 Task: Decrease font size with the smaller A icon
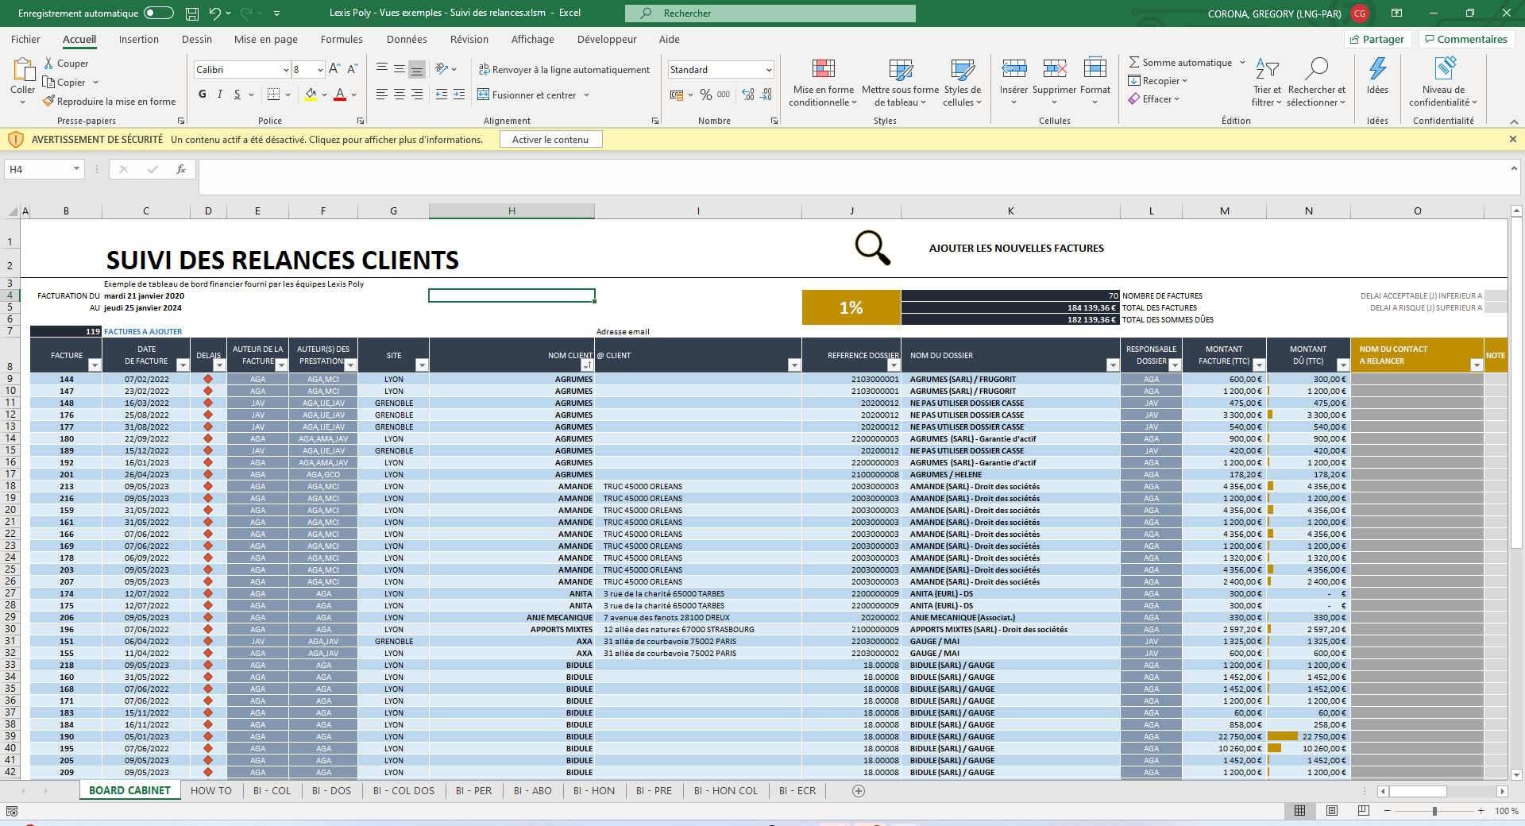click(x=353, y=69)
